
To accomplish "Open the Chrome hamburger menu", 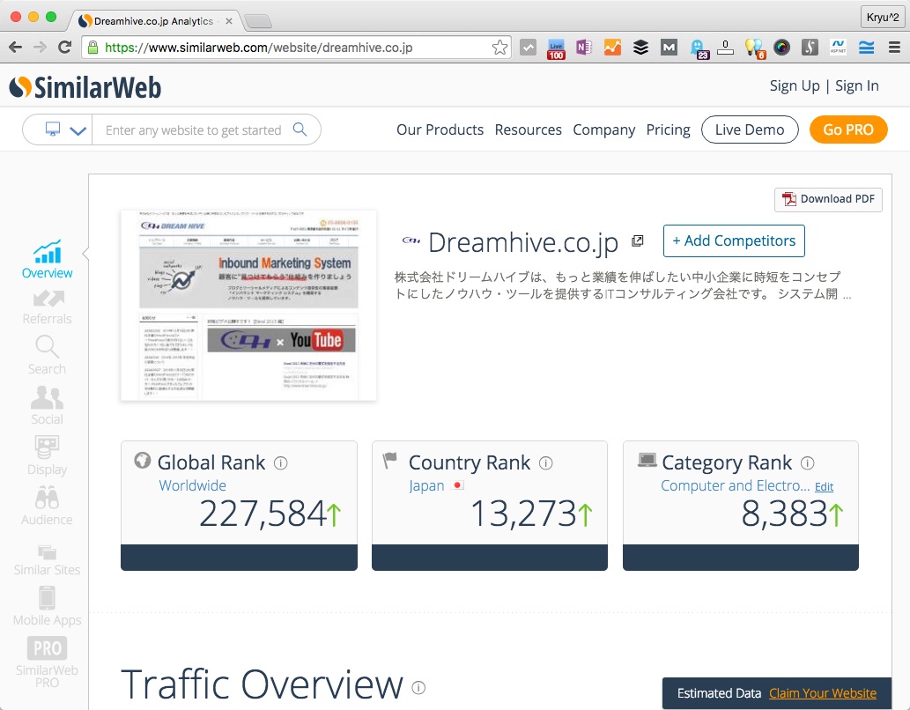I will pos(894,48).
